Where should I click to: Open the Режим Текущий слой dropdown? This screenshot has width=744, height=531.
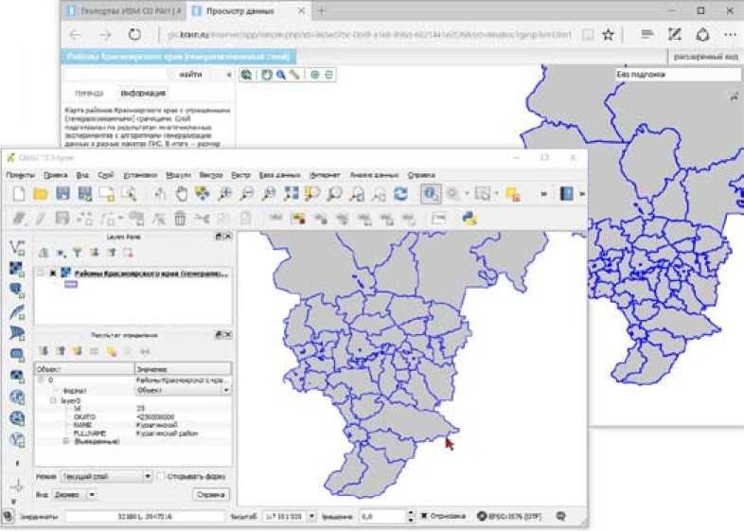(106, 477)
